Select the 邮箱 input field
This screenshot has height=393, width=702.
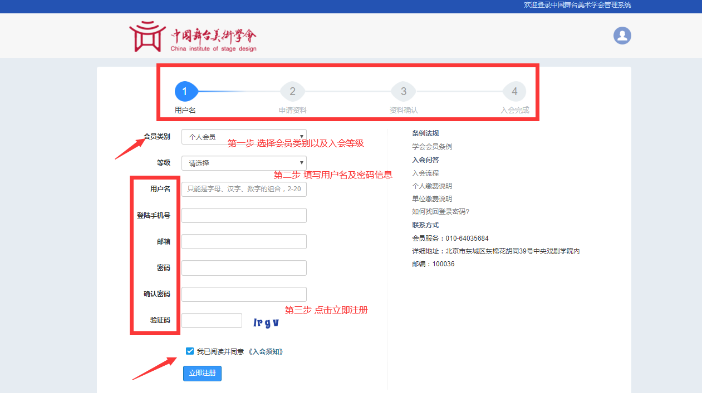(244, 242)
